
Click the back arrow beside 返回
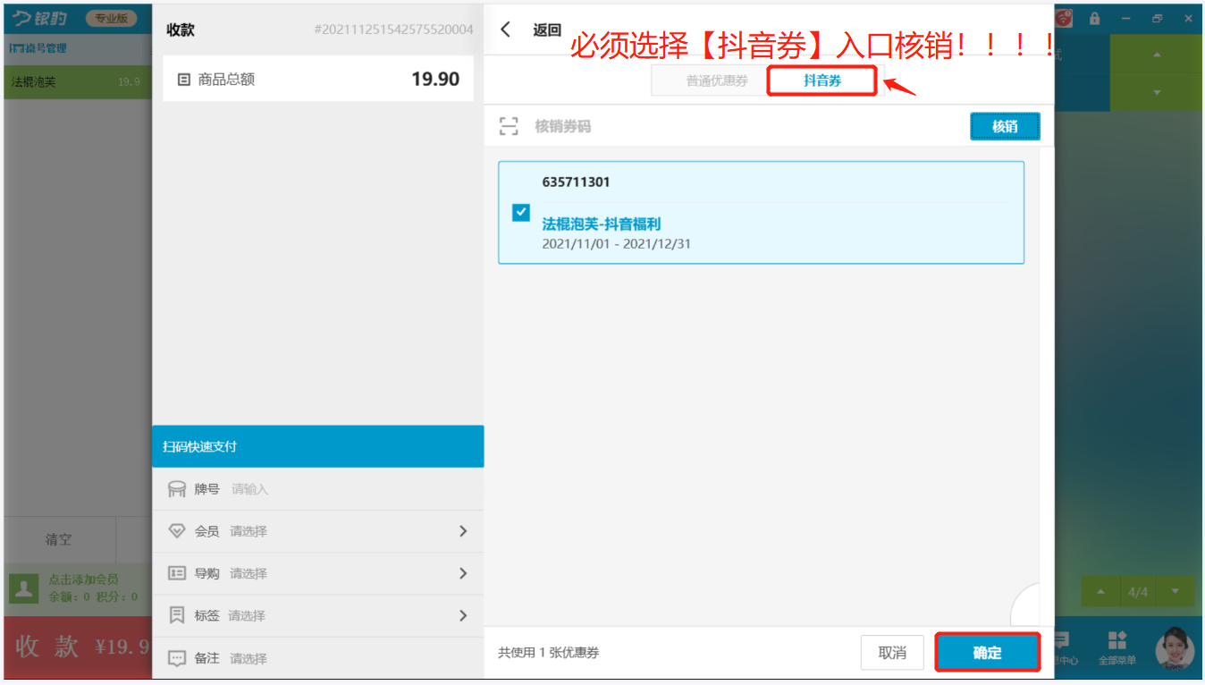coord(506,30)
